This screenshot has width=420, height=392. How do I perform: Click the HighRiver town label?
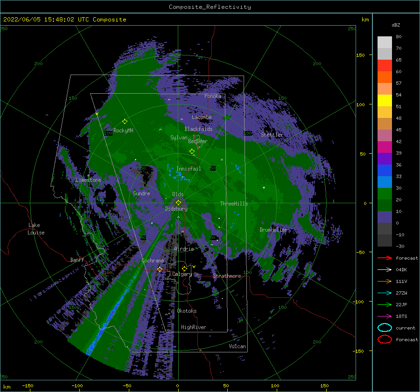[194, 327]
